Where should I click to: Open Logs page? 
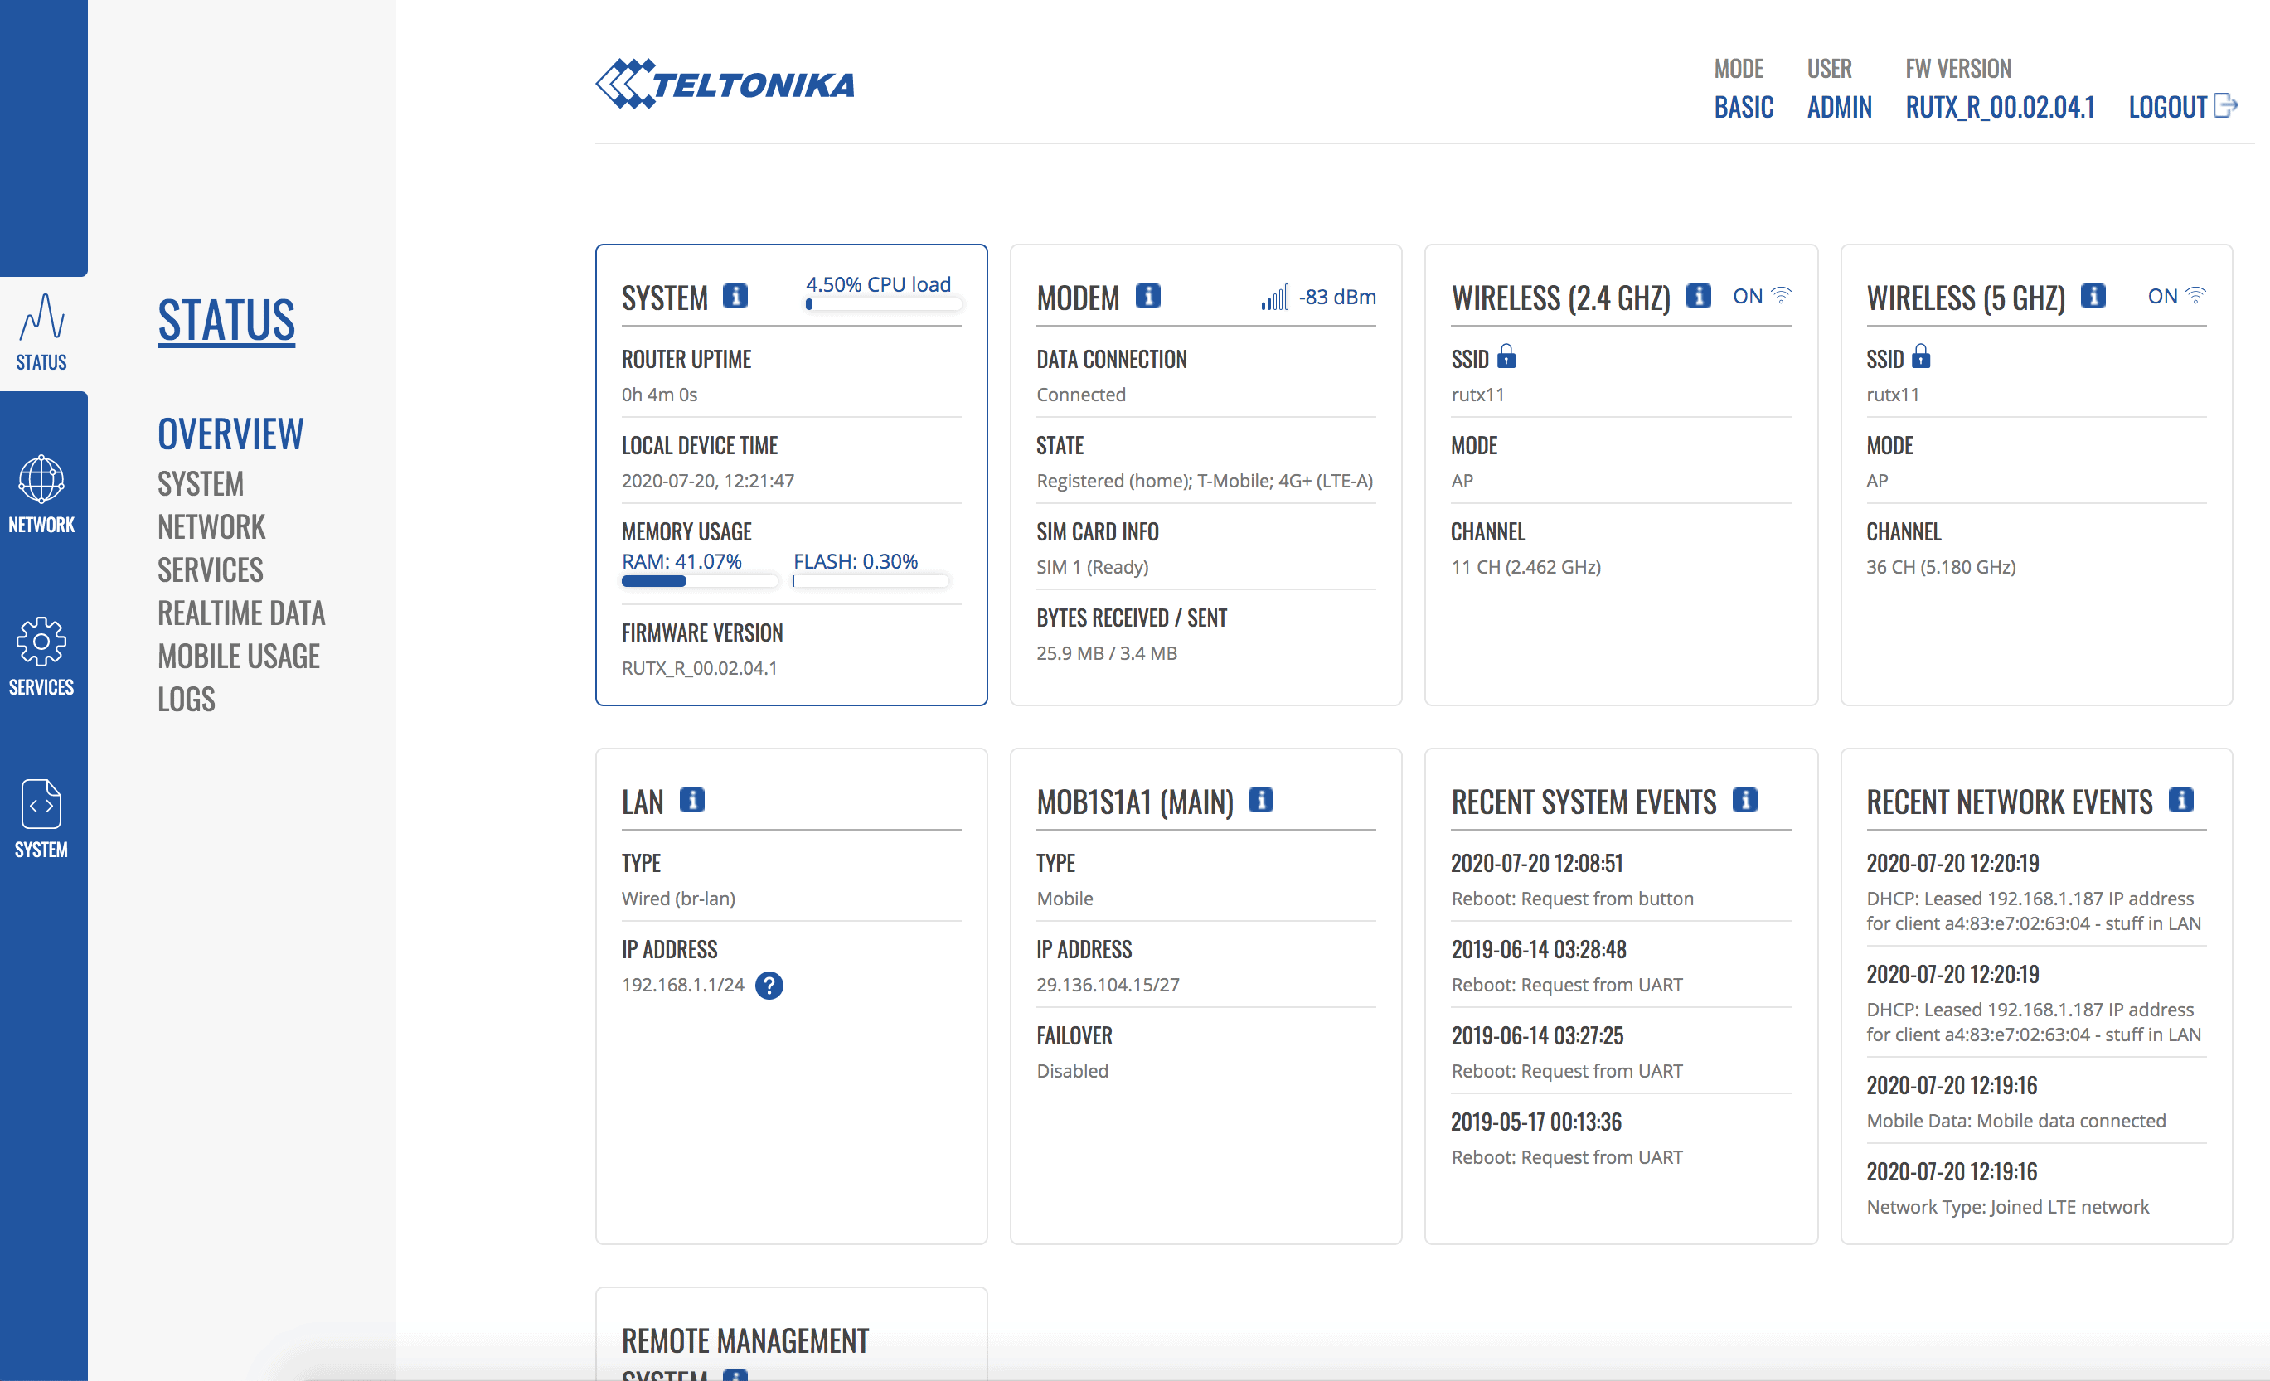coord(186,700)
